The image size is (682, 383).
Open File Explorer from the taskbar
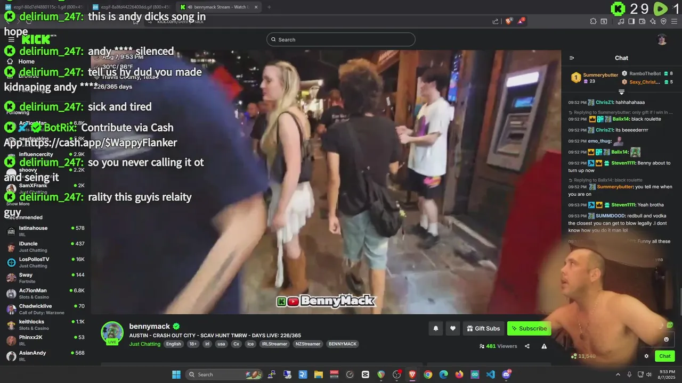coord(319,374)
